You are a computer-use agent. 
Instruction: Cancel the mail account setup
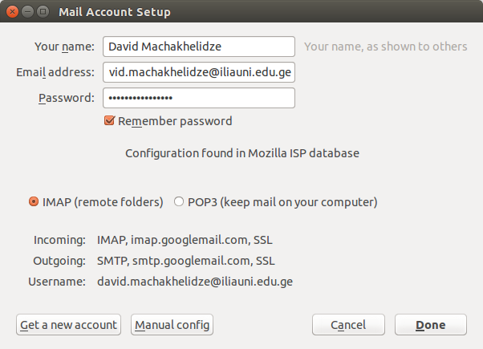(348, 325)
